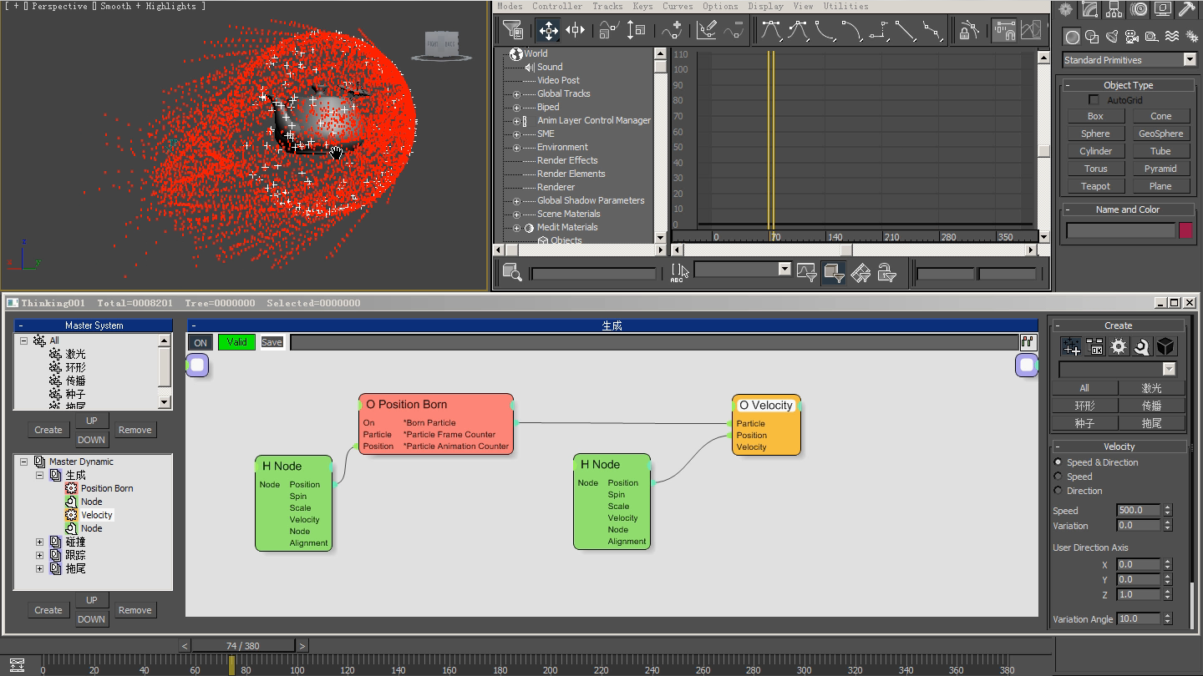Select the Lights category icon
The width and height of the screenshot is (1203, 676).
pyautogui.click(x=1112, y=37)
